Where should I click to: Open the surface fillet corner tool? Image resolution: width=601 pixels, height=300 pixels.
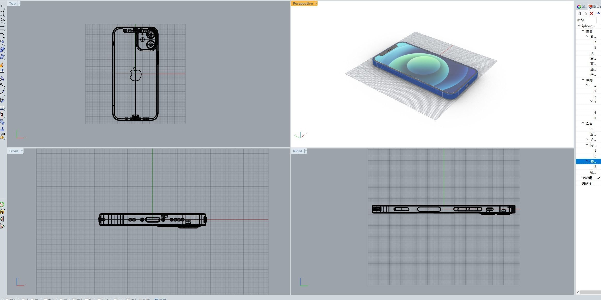tap(2, 42)
